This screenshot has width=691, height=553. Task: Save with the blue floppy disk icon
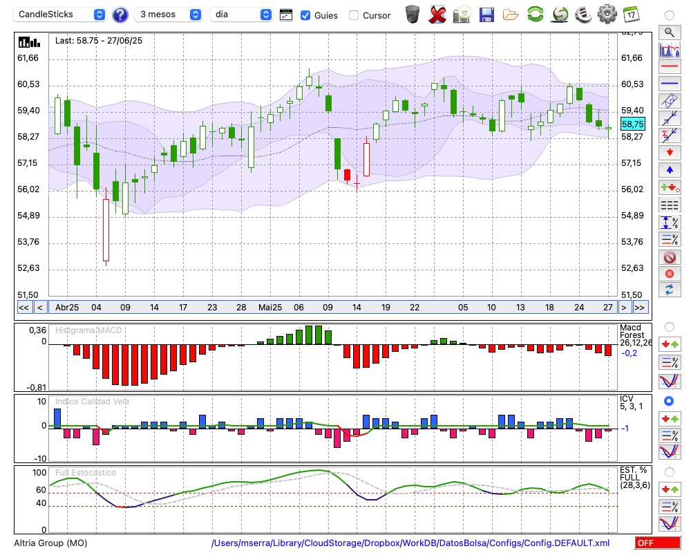pos(486,15)
